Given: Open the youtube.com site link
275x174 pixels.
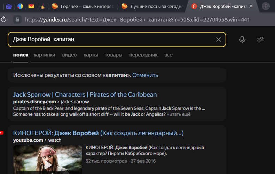Looking at the screenshot, I should click(28, 140).
